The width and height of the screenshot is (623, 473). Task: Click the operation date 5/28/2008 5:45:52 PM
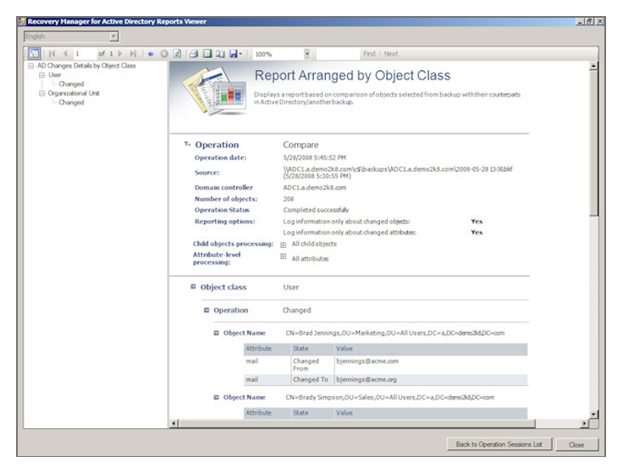[x=314, y=157]
